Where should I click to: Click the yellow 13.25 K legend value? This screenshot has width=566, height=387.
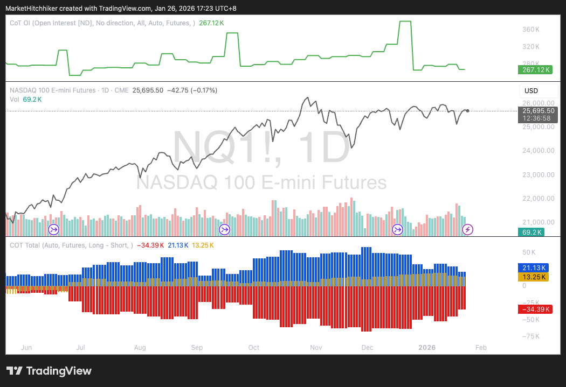click(x=203, y=245)
